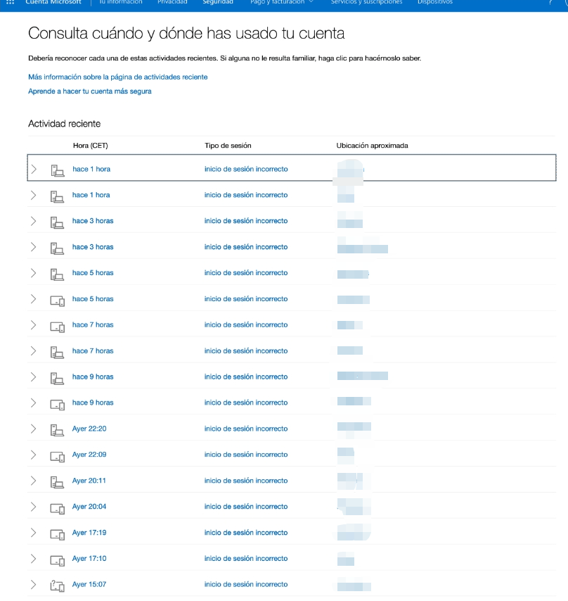Click inicio de sesión incorrecto for Ayer 22:09
This screenshot has width=568, height=601.
click(x=246, y=455)
